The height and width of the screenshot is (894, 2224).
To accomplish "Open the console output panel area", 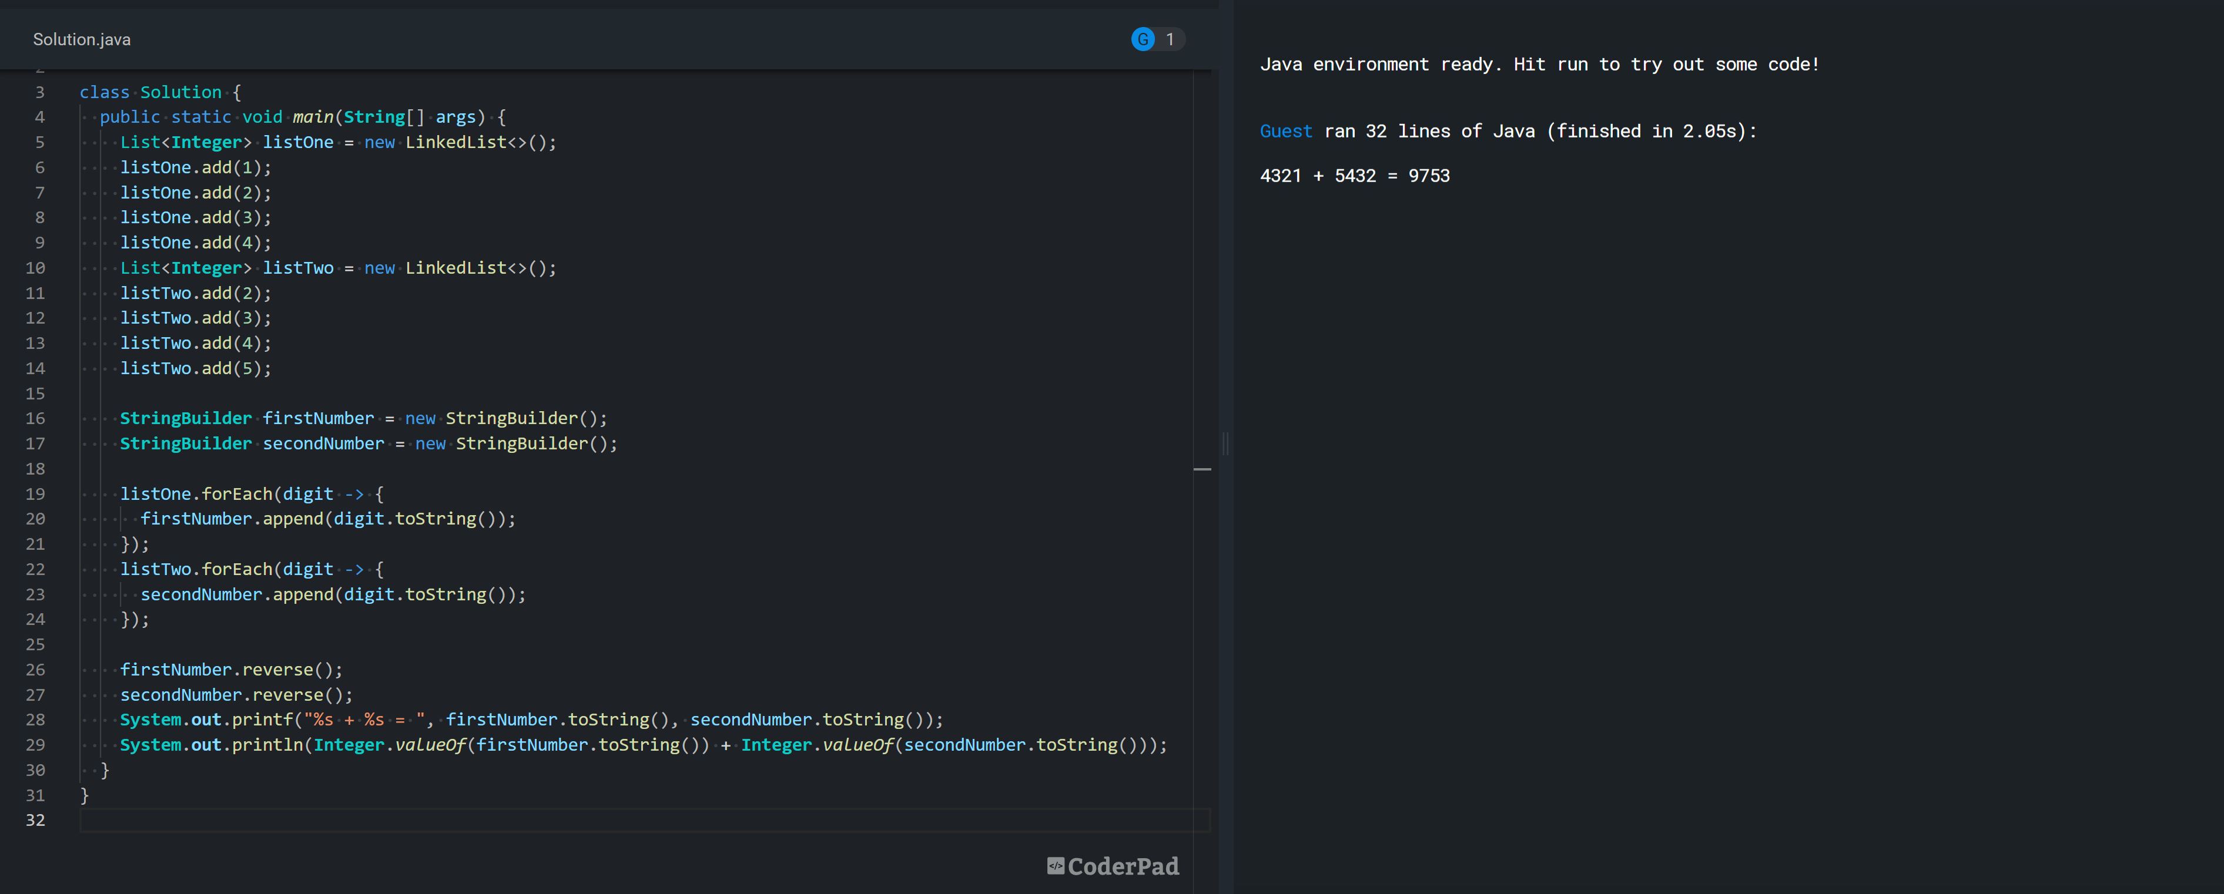I will click(1718, 432).
